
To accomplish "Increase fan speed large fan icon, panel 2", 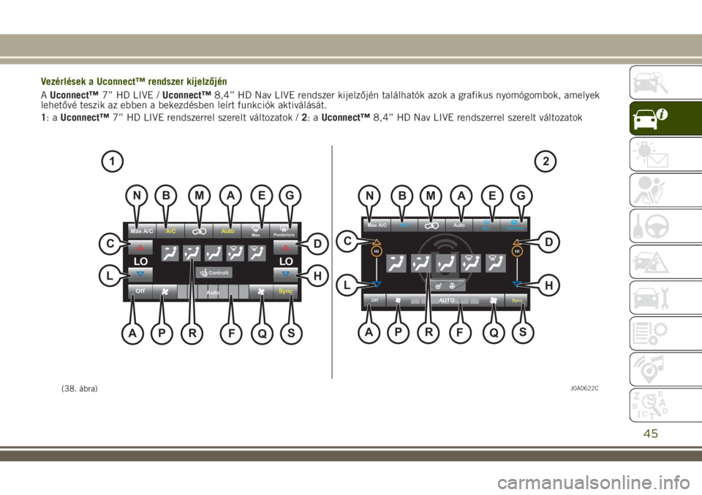I will tap(494, 301).
